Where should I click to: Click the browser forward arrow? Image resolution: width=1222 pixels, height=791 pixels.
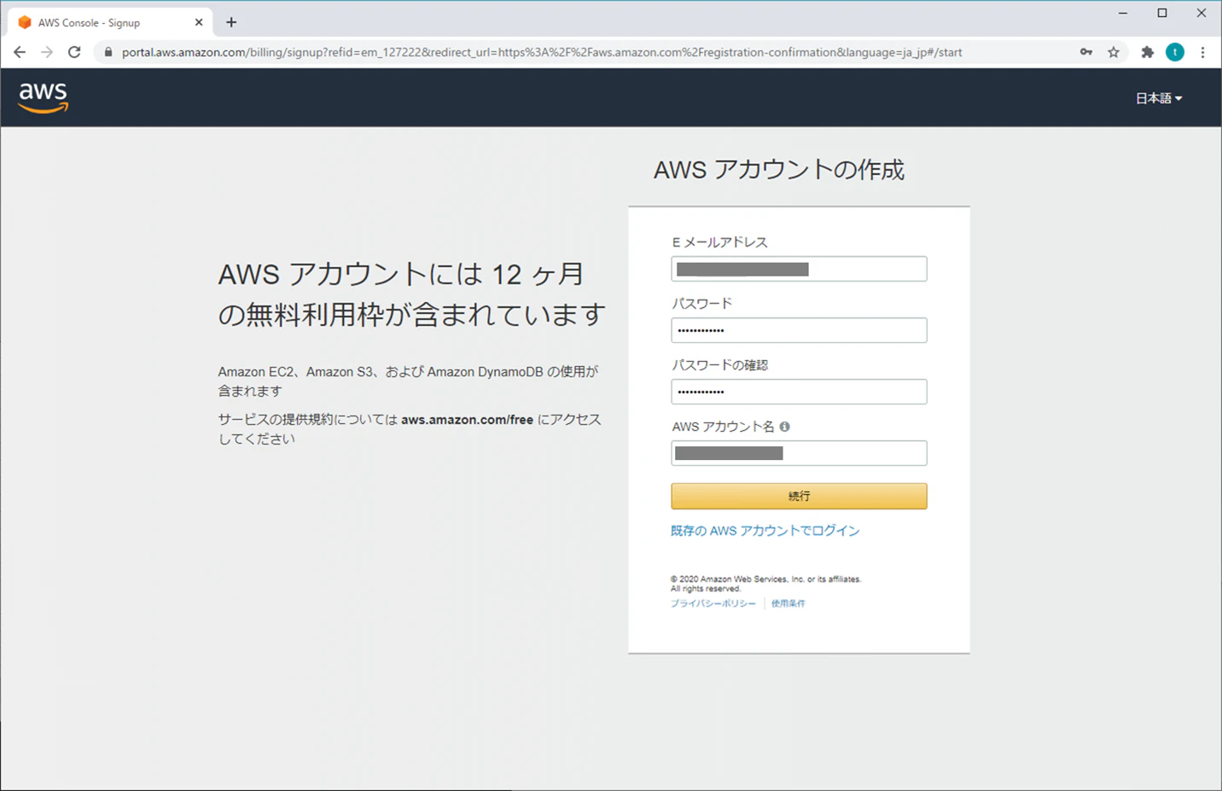[x=47, y=52]
